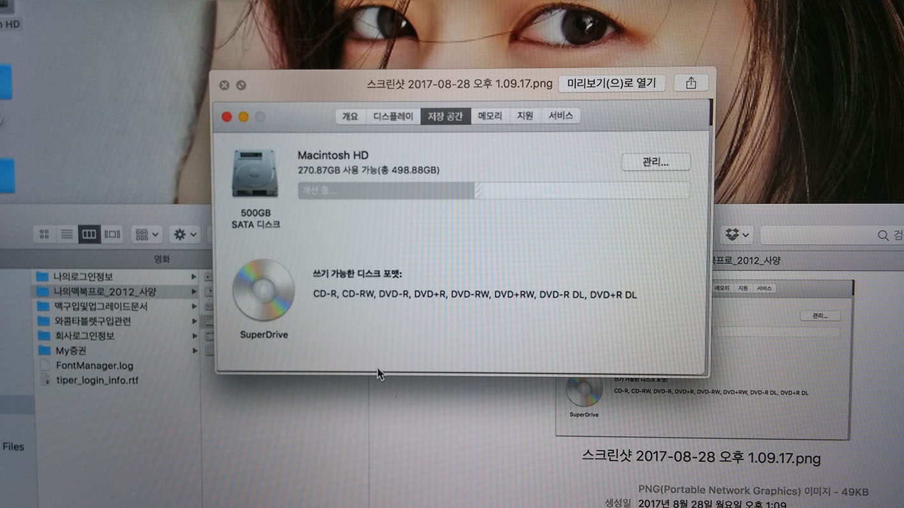Screen dimensions: 904x508
Task: Switch to the 메모리 tab
Action: point(489,116)
